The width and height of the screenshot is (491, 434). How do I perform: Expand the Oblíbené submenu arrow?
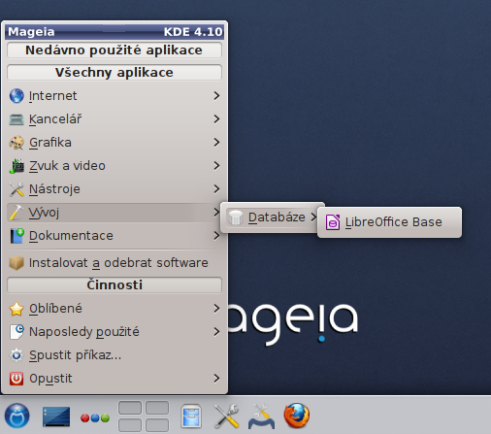(216, 309)
